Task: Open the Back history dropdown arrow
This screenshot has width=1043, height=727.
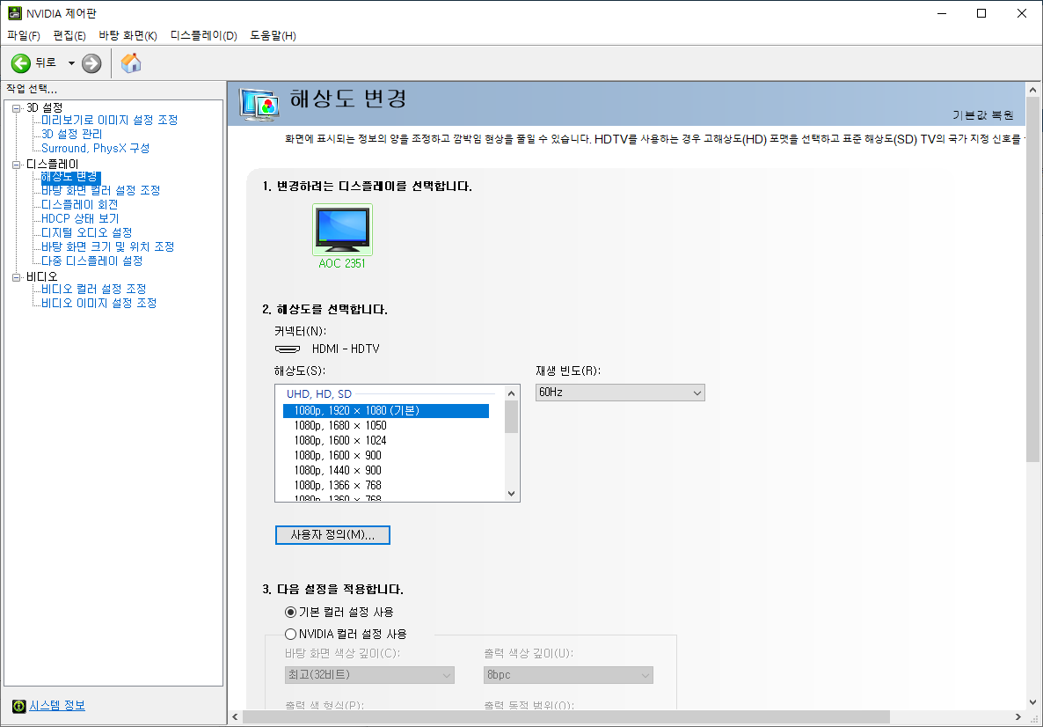Action: (x=71, y=63)
